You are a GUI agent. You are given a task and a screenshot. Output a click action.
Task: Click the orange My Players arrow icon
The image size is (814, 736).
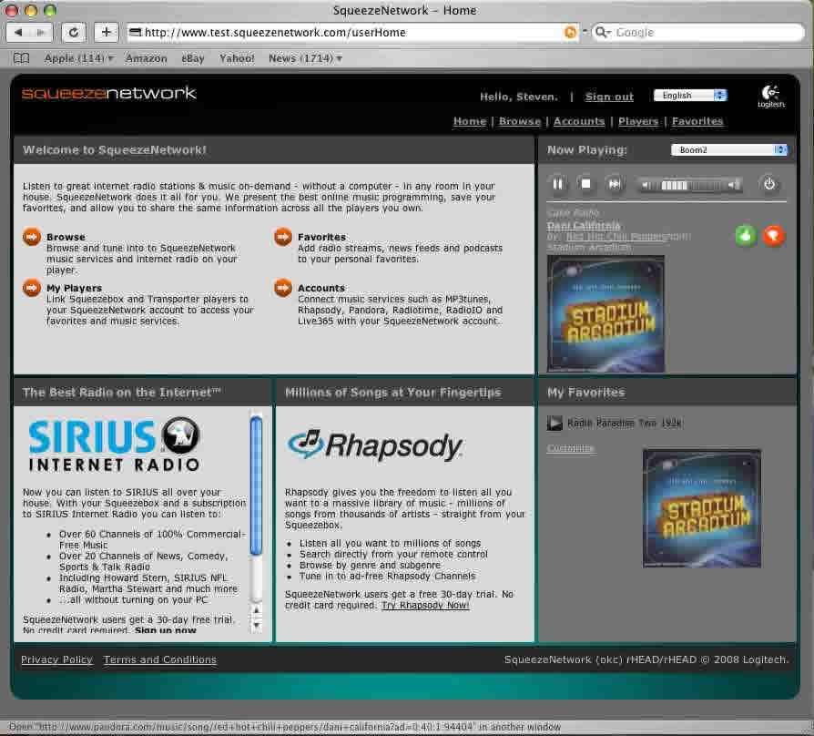[x=32, y=289]
